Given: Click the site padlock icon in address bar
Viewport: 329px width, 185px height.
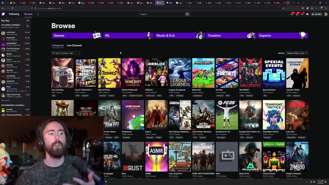Looking at the screenshot, I should pyautogui.click(x=35, y=8).
